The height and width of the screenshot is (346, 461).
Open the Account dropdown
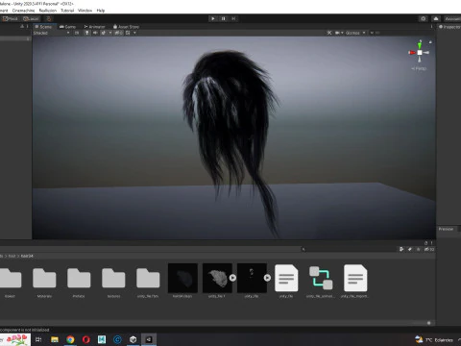click(452, 18)
